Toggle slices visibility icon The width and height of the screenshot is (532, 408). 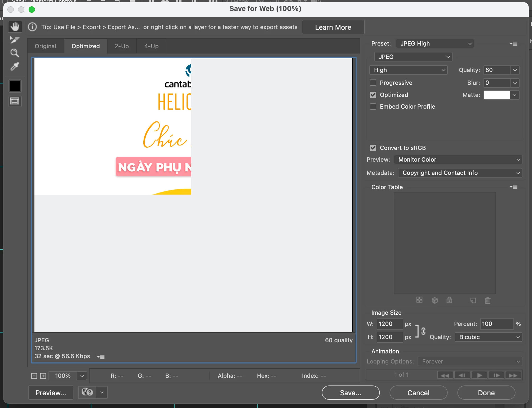(15, 101)
